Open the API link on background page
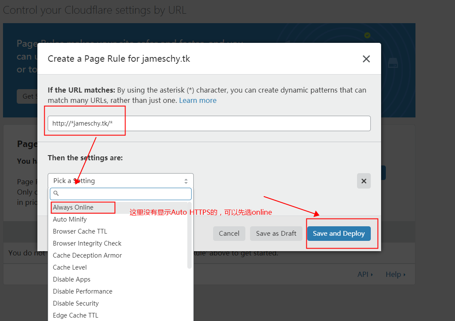Image resolution: width=455 pixels, height=321 pixels. pyautogui.click(x=365, y=274)
